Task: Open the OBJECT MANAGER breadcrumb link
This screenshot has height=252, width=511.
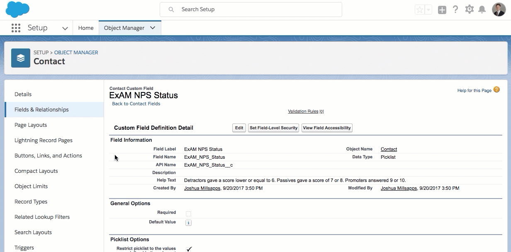Action: coord(76,53)
